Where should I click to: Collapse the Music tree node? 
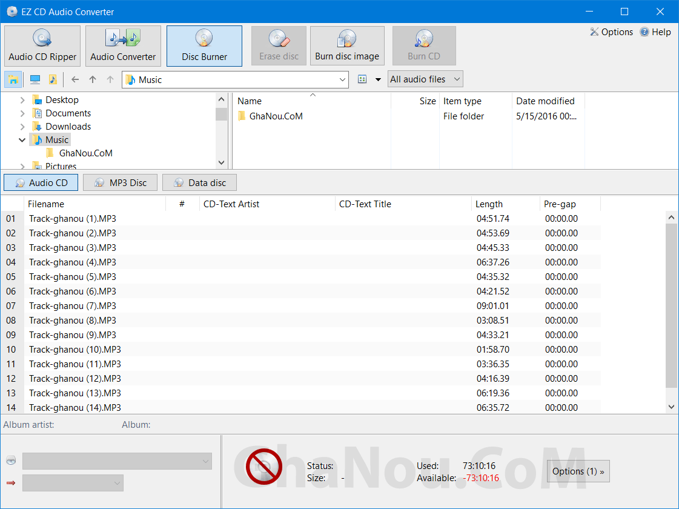tap(22, 140)
